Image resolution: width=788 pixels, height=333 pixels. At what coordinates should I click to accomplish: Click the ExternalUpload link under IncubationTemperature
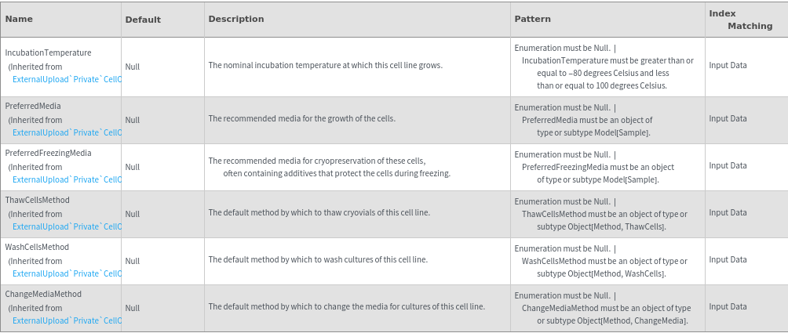(67, 79)
